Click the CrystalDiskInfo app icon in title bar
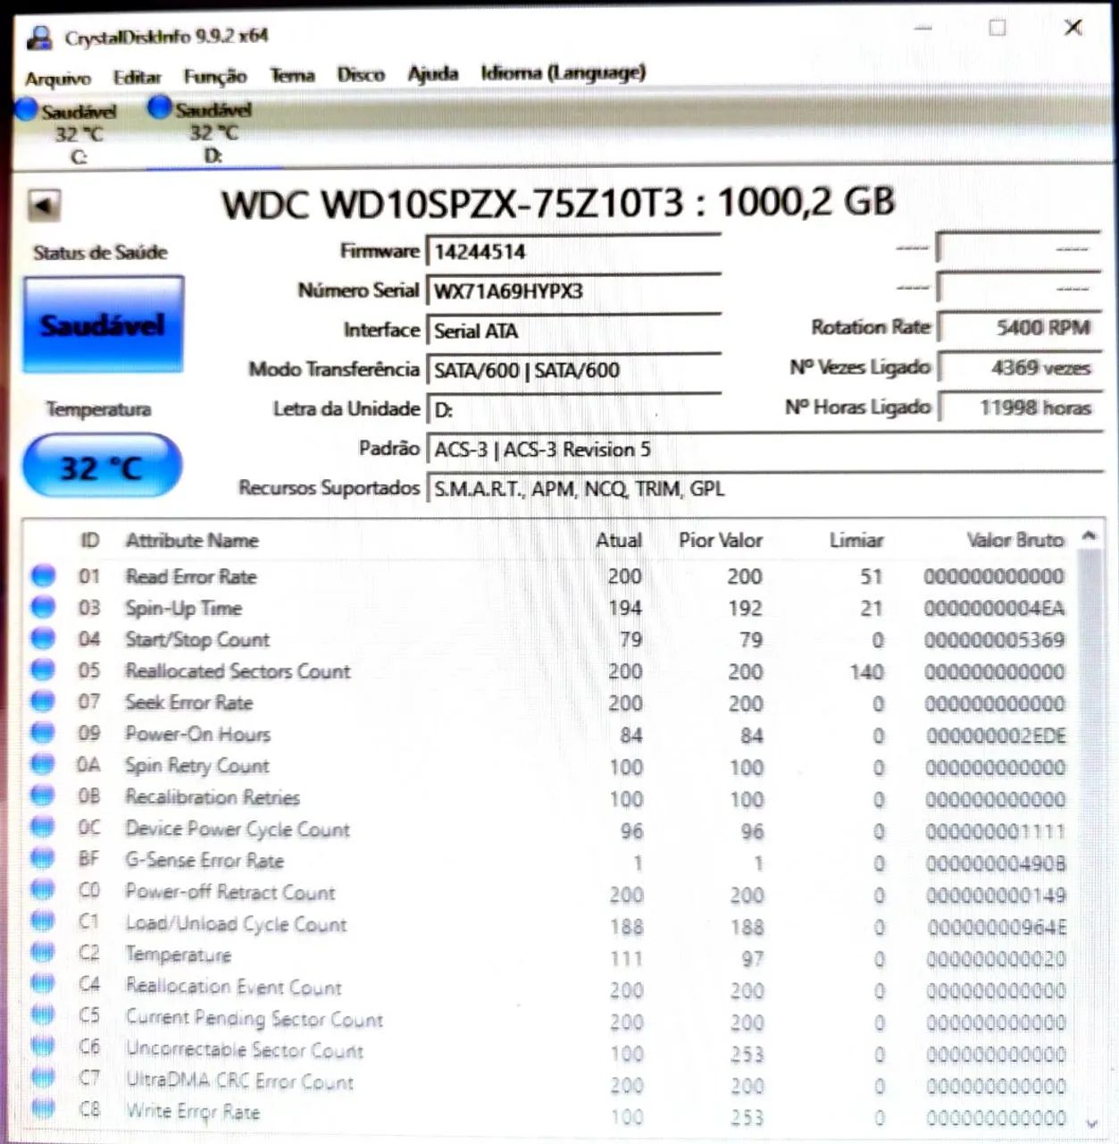1119x1144 pixels. pyautogui.click(x=40, y=38)
